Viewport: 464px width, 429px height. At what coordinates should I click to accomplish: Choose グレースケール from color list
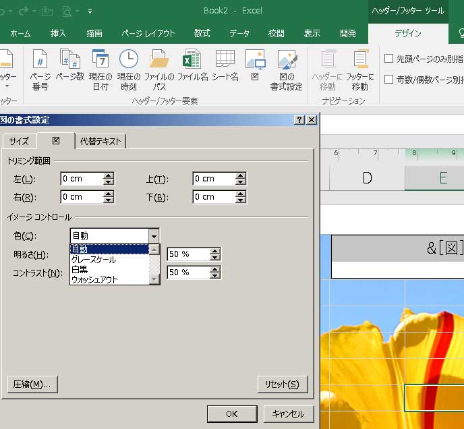click(x=94, y=260)
